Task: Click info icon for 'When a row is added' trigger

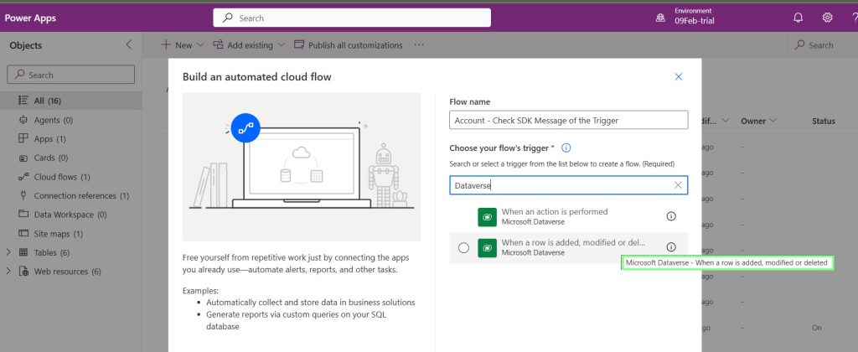Action: (x=671, y=247)
